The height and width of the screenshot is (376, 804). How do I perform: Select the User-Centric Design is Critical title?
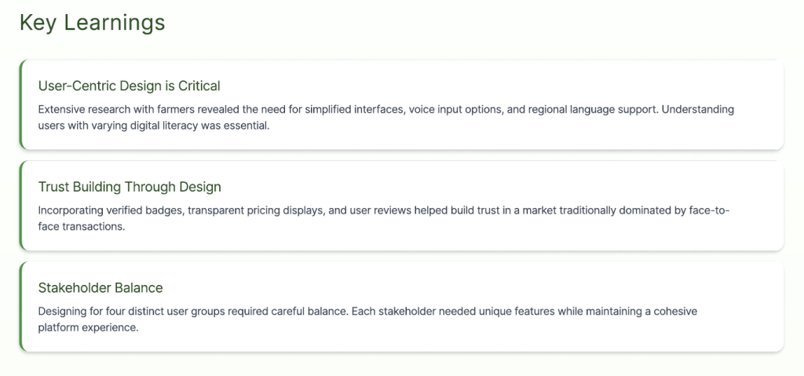click(x=129, y=86)
